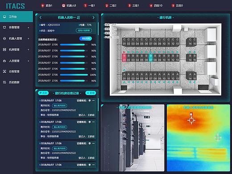Expand the 人员管理 submenu with its plus

tap(29, 61)
